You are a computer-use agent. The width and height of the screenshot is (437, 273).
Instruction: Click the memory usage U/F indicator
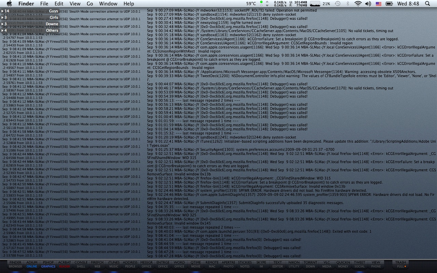click(x=298, y=4)
